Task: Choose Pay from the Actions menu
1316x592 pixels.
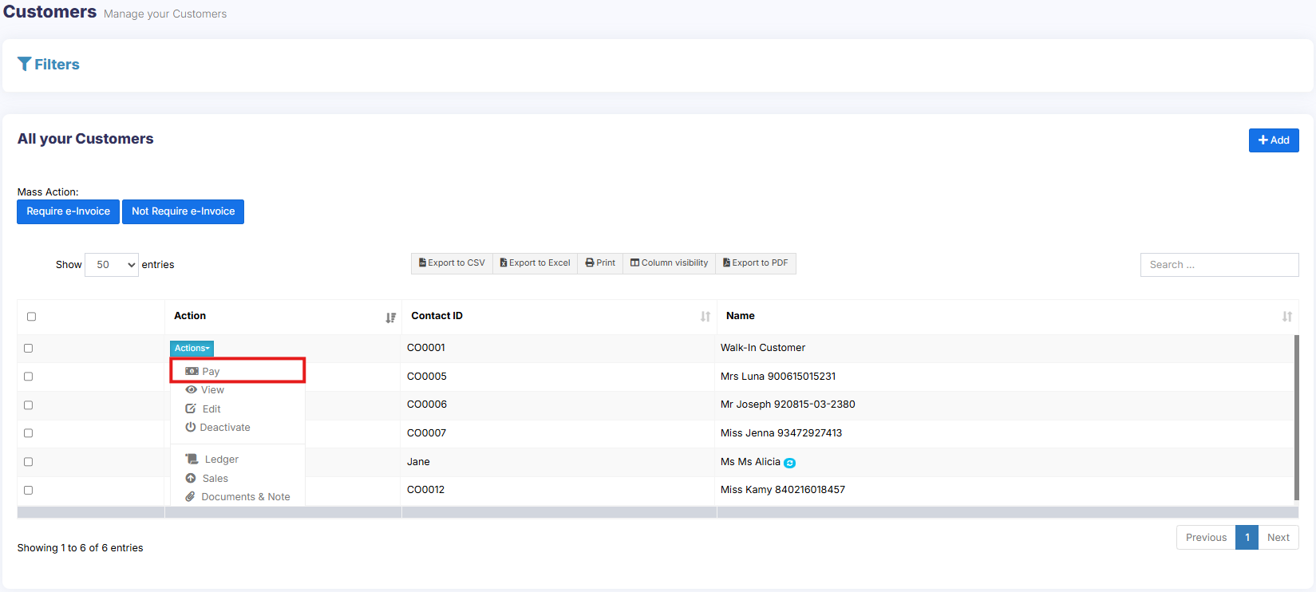Action: tap(211, 372)
